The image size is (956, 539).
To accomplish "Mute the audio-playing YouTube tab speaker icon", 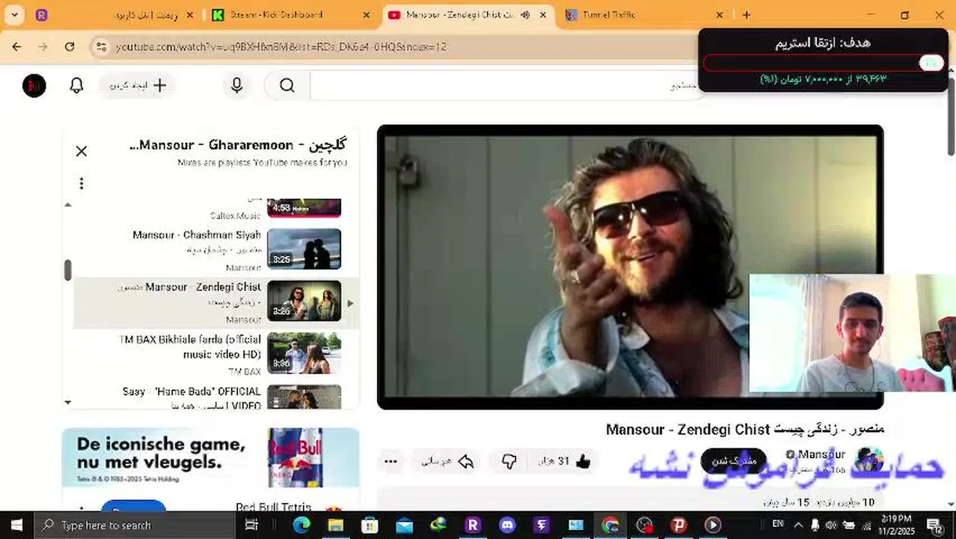I will click(525, 15).
